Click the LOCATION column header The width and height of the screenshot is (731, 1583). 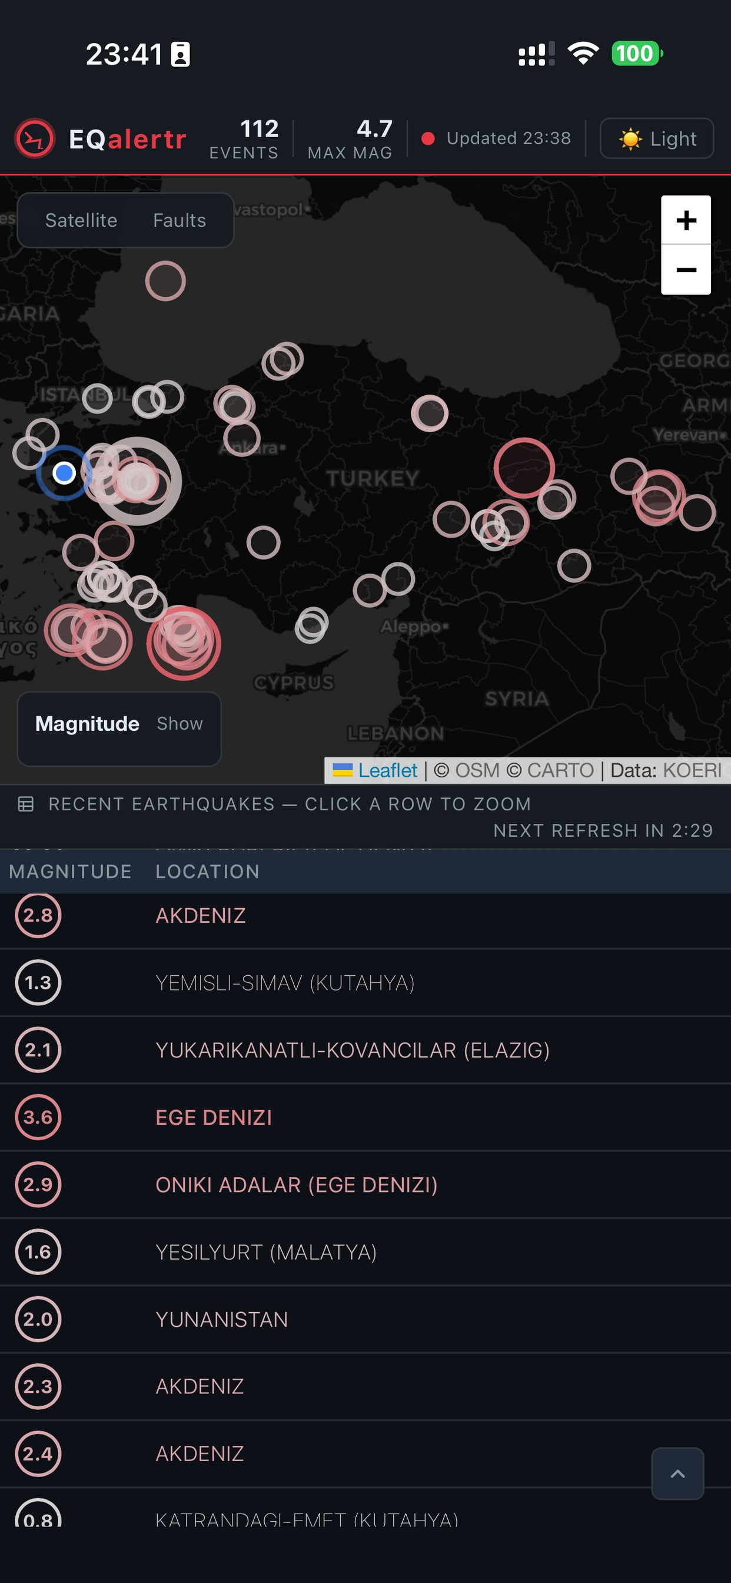pos(208,872)
